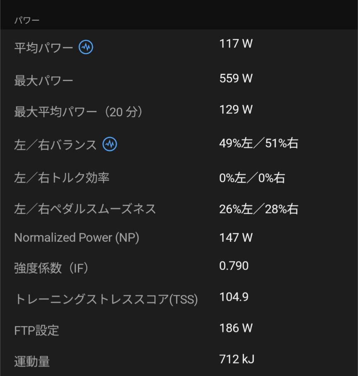Click the 強度係数（IF）label

coord(52,268)
